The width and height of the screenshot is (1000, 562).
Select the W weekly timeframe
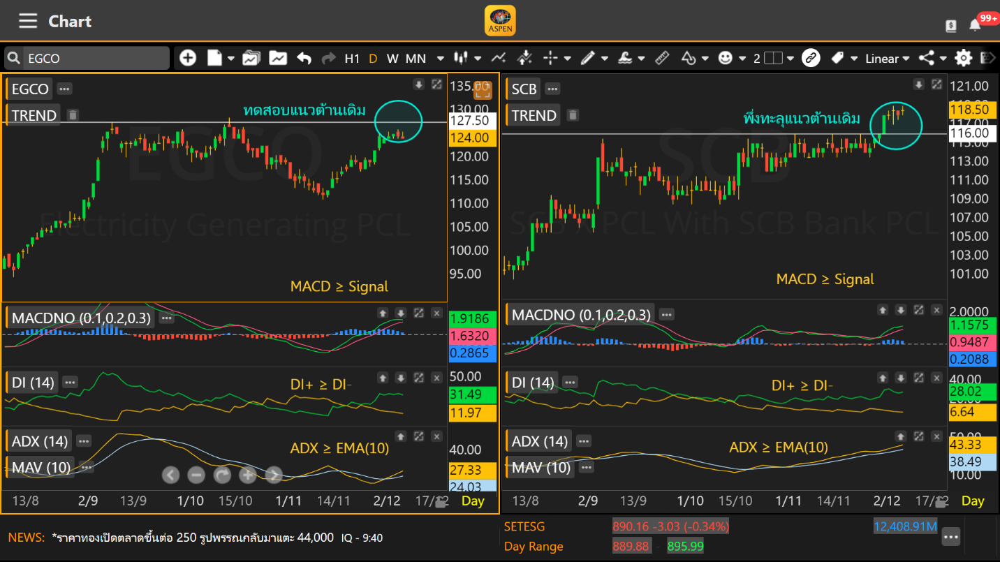392,59
